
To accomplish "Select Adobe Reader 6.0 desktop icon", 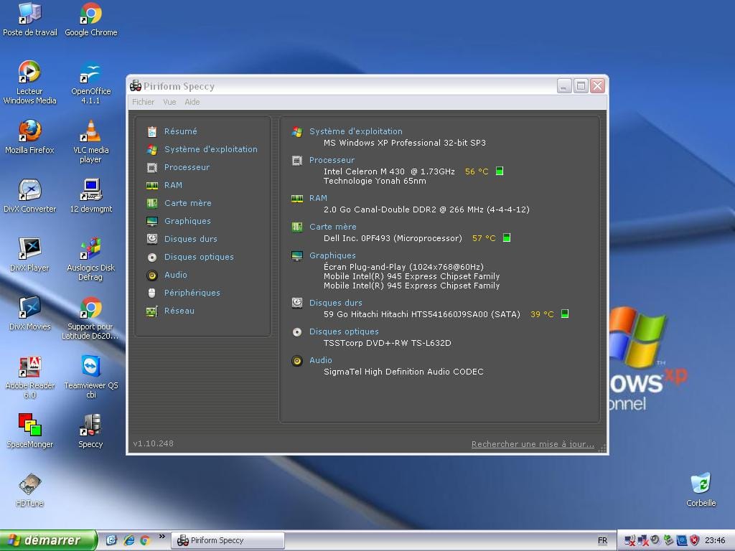I will pos(29,377).
